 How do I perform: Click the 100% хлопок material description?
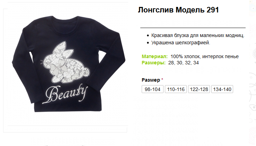(205, 56)
